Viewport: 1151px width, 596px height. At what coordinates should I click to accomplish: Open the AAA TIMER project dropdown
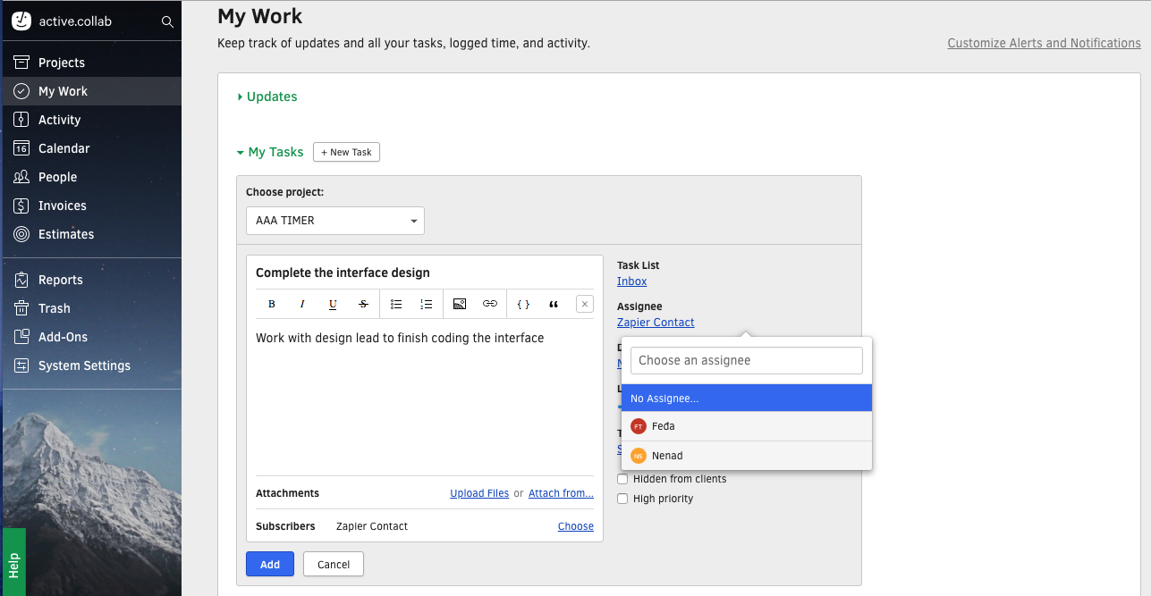tap(334, 221)
